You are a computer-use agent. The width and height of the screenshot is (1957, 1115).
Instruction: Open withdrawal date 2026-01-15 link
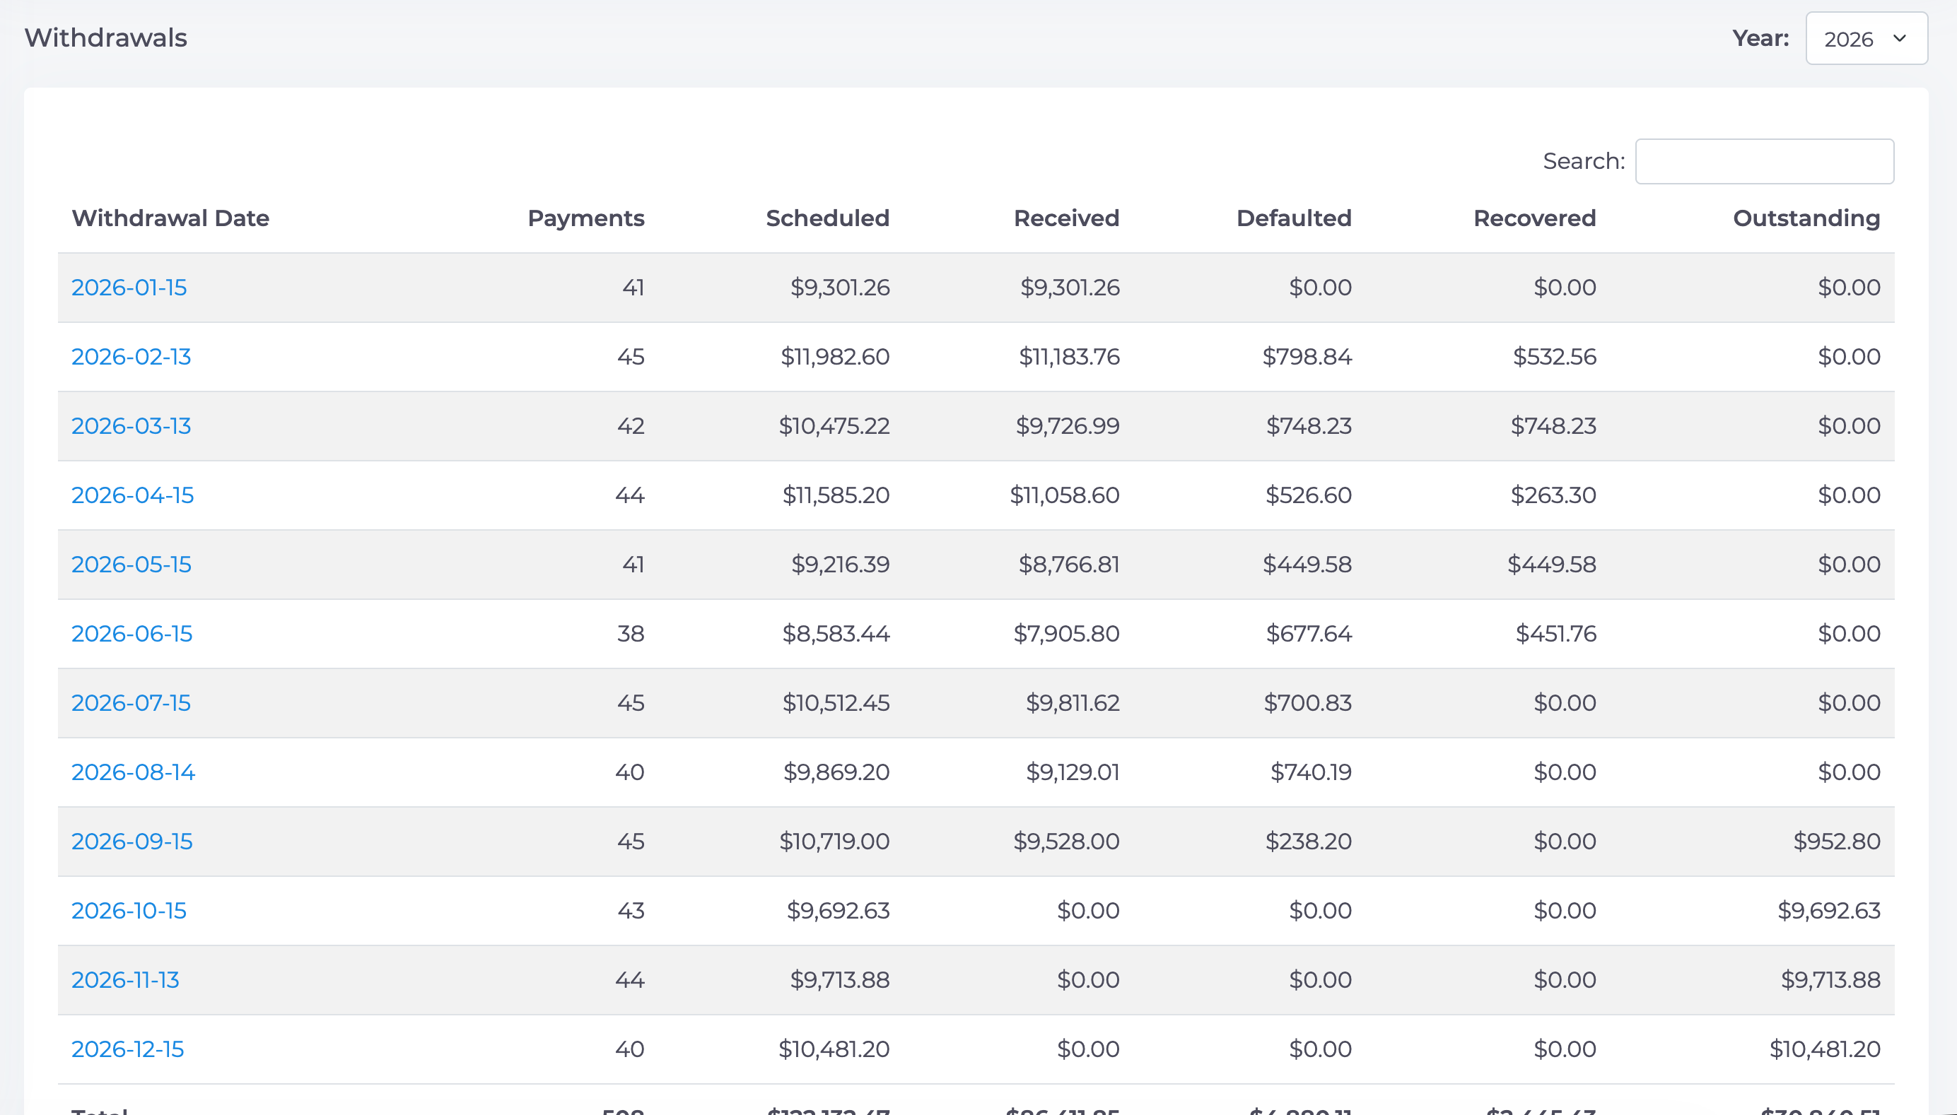[129, 287]
